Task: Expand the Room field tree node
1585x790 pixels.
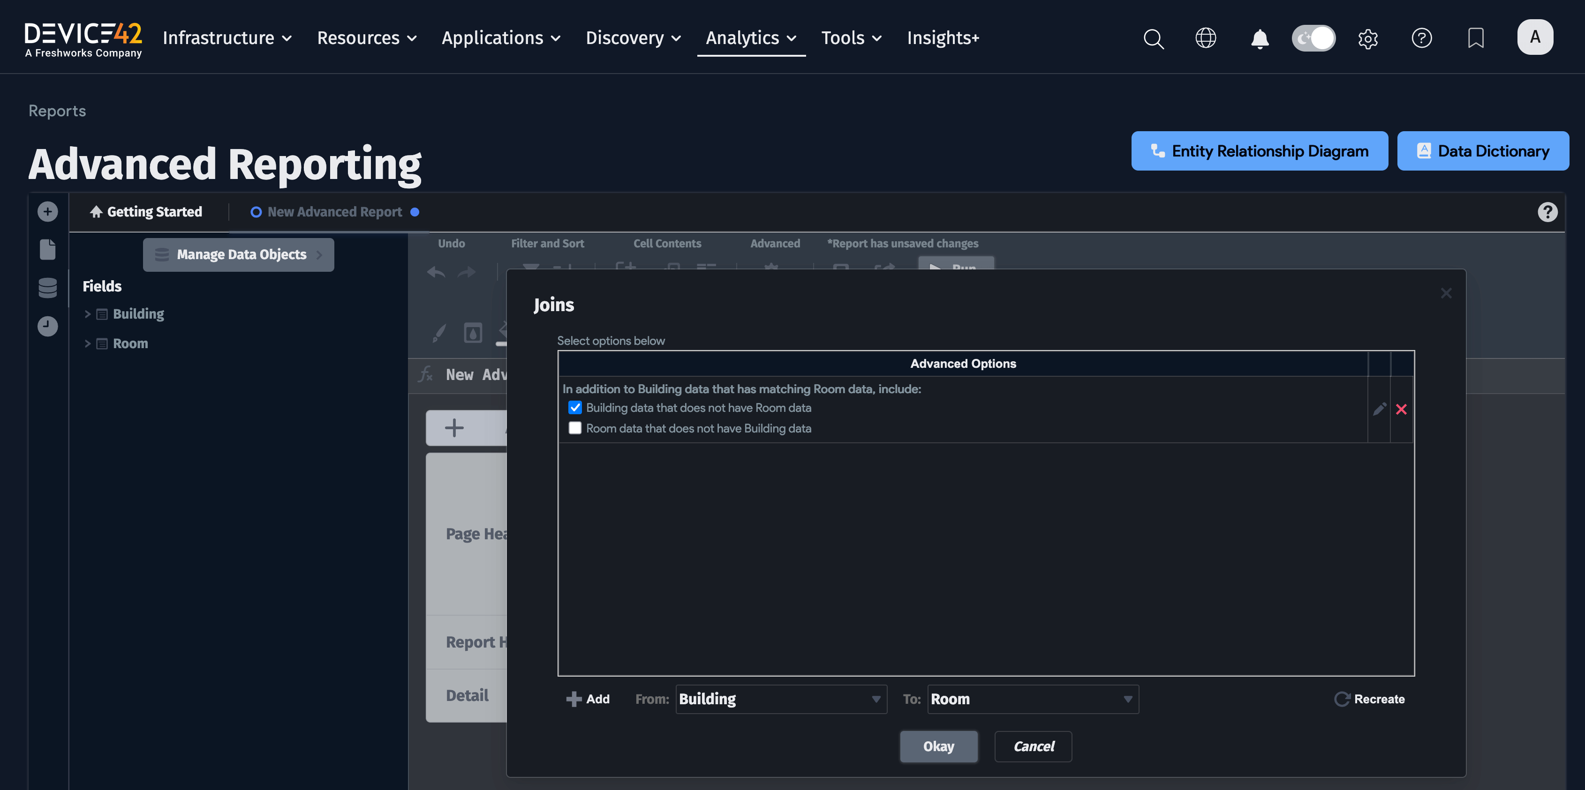Action: tap(87, 343)
